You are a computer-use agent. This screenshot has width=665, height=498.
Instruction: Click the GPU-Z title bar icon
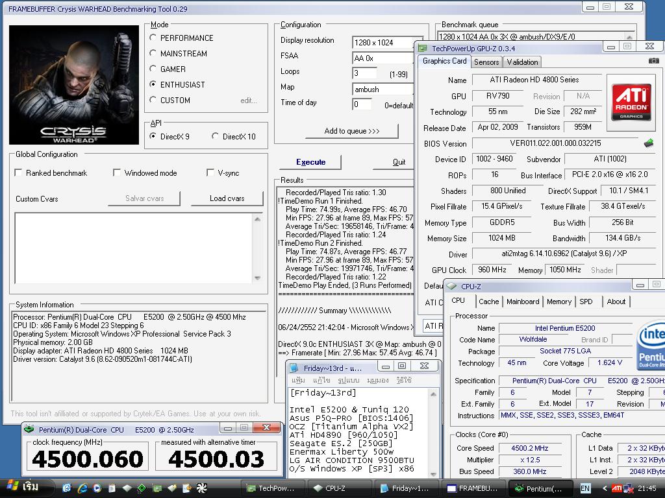422,48
